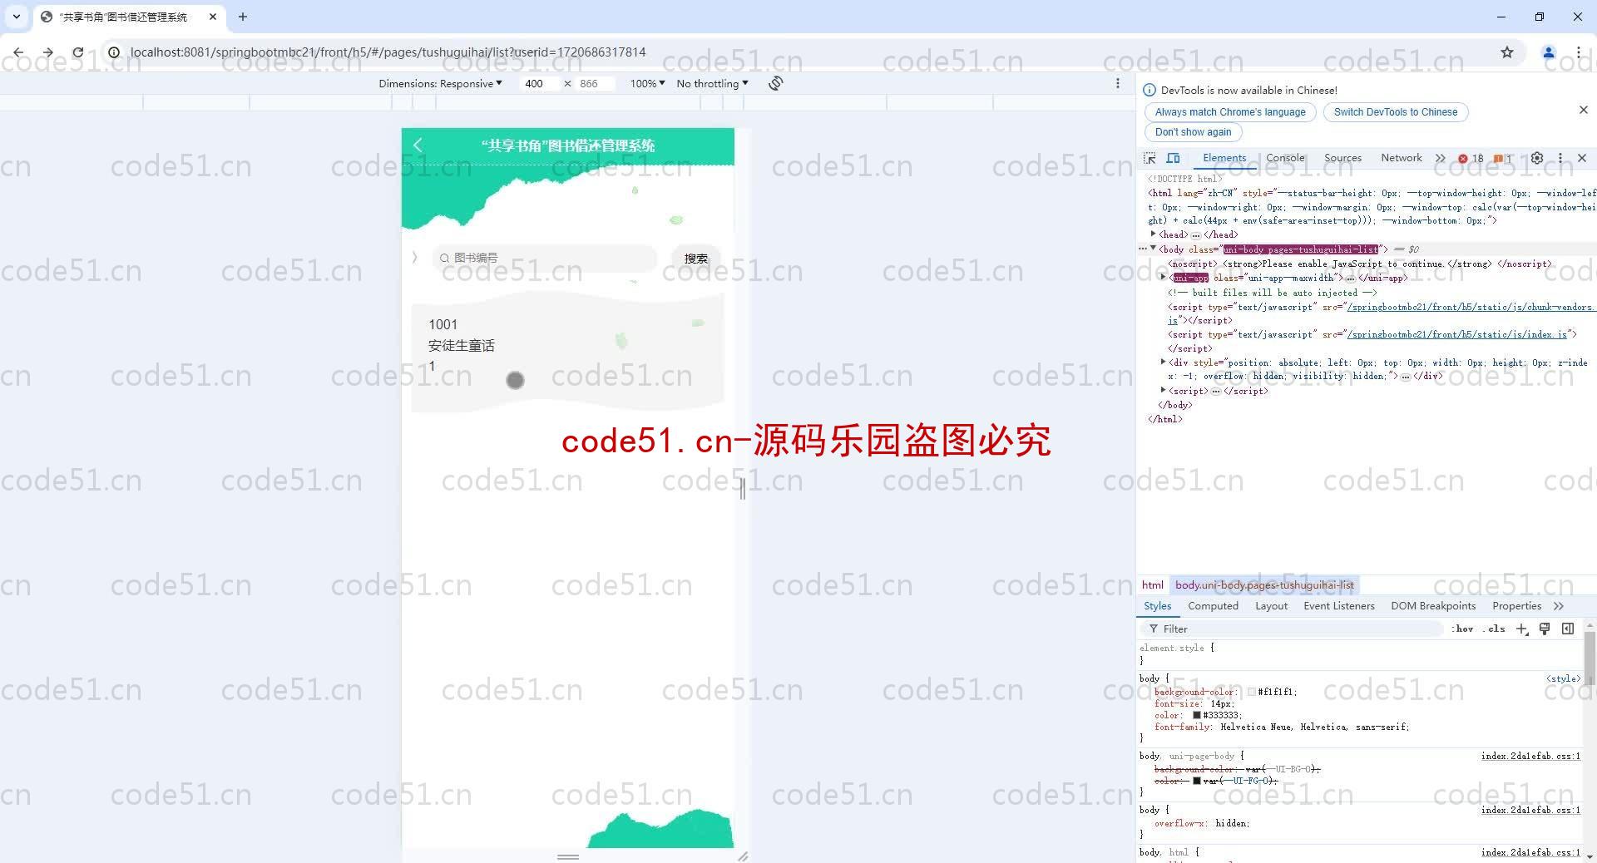This screenshot has width=1597, height=863.
Task: Open DevTools customize menu
Action: point(1560,158)
